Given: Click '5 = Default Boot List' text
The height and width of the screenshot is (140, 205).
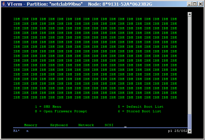Looking at the screenshot, I should [141, 107].
